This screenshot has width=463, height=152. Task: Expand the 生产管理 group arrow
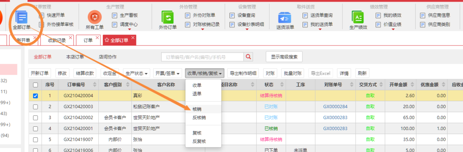click(129, 29)
